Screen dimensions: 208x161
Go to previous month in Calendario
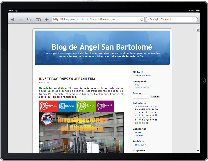[137, 106]
